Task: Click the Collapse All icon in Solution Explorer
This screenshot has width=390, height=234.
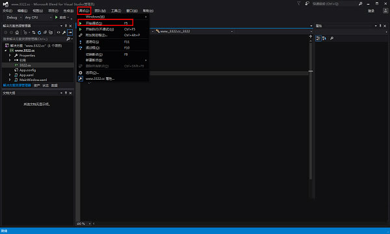Action: [x=45, y=32]
